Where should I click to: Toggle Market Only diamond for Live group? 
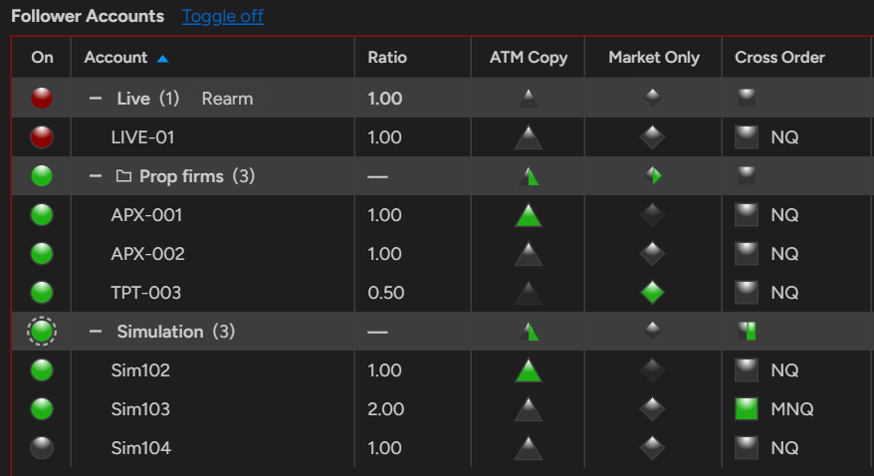pyautogui.click(x=652, y=98)
